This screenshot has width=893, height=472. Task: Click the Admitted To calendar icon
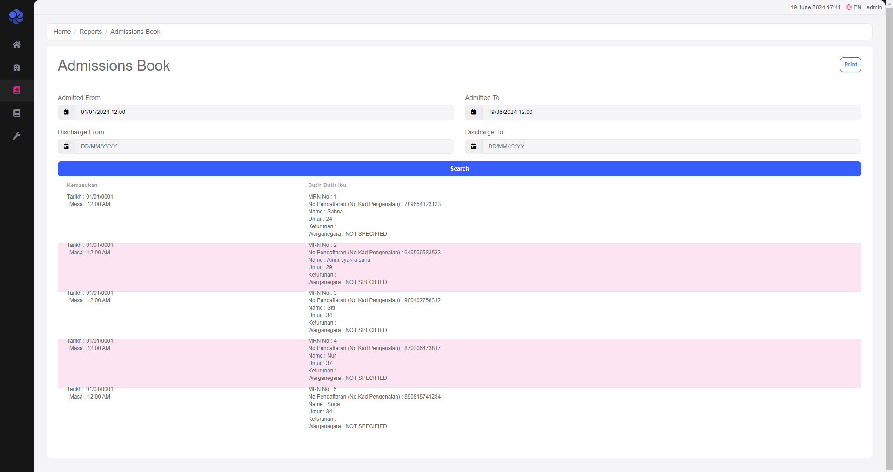click(474, 112)
